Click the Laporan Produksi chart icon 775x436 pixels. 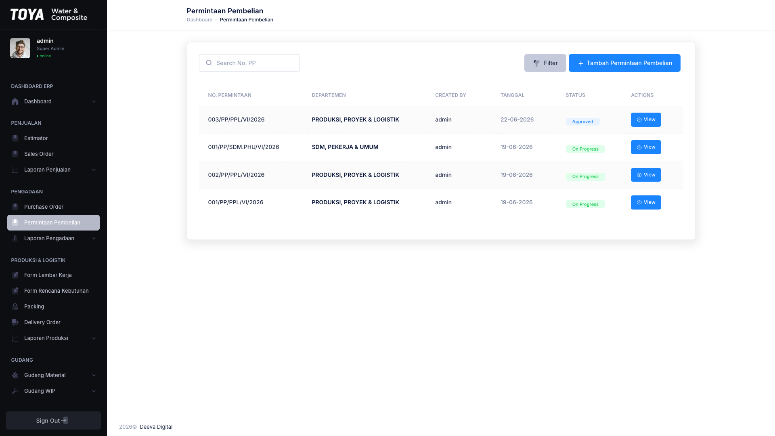pyautogui.click(x=15, y=338)
